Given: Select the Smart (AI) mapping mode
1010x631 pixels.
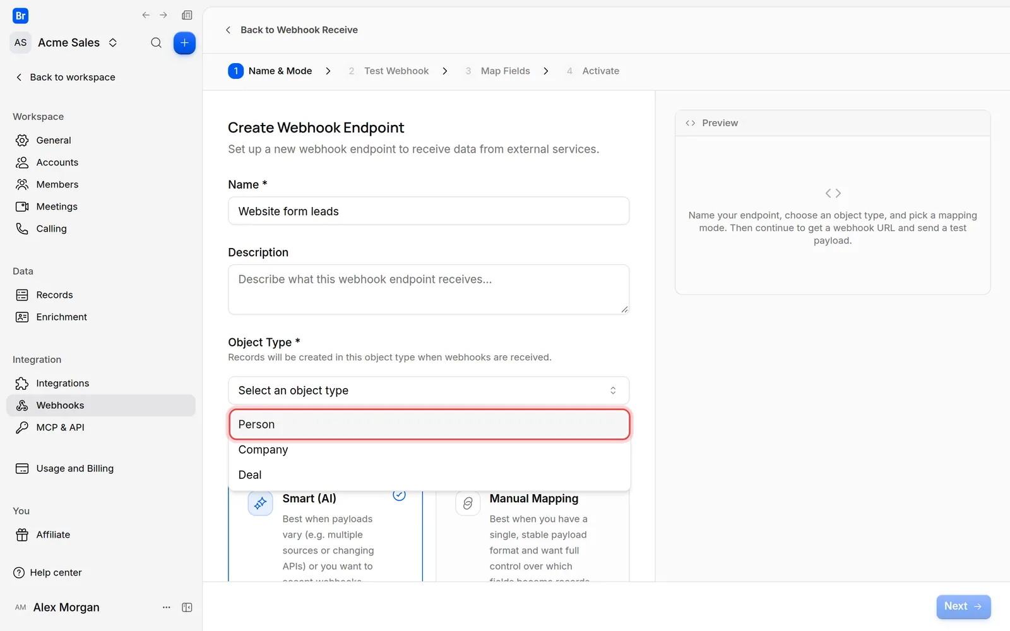Looking at the screenshot, I should coord(325,536).
